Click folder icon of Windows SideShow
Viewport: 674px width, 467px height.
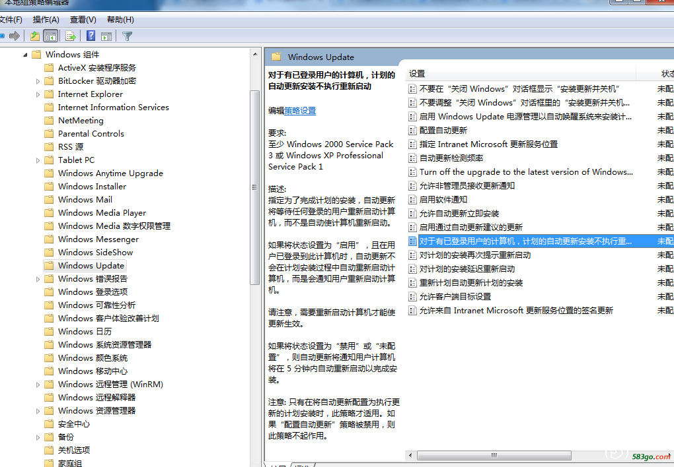pyautogui.click(x=50, y=253)
